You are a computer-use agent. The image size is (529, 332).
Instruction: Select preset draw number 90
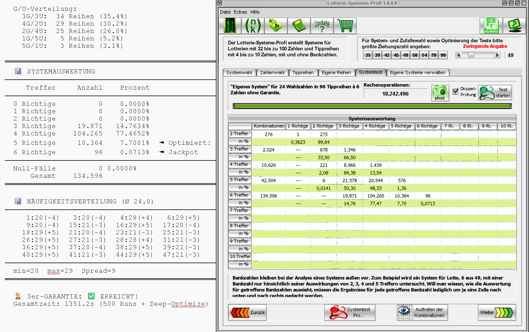tap(443, 55)
